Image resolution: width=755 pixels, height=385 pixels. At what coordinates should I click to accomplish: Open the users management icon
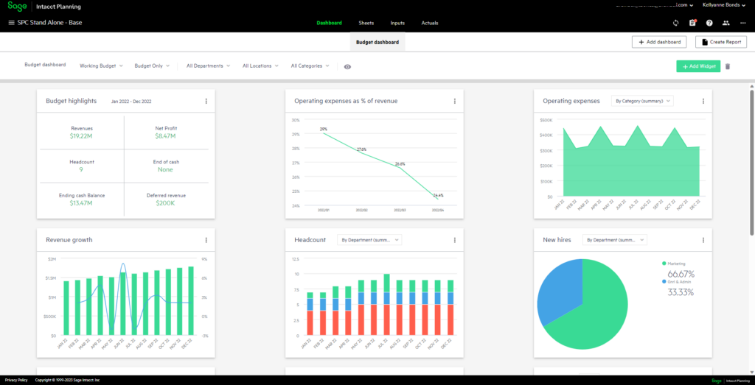[726, 23]
